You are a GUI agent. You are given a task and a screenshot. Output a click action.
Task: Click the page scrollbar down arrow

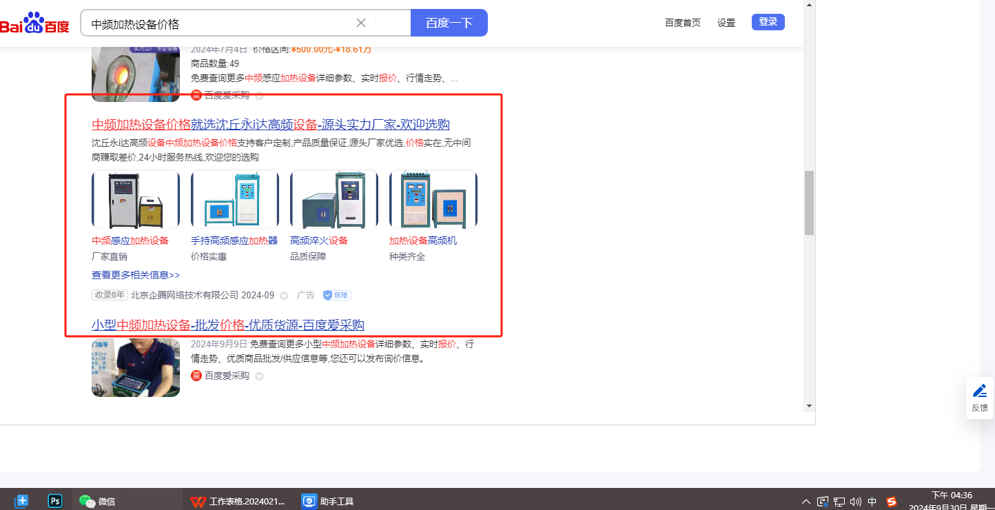pos(810,406)
